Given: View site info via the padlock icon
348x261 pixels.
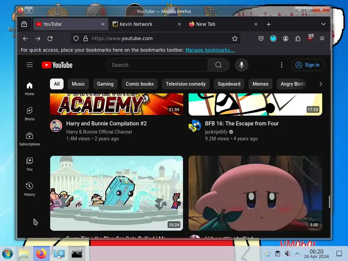Looking at the screenshot, I should [x=86, y=39].
